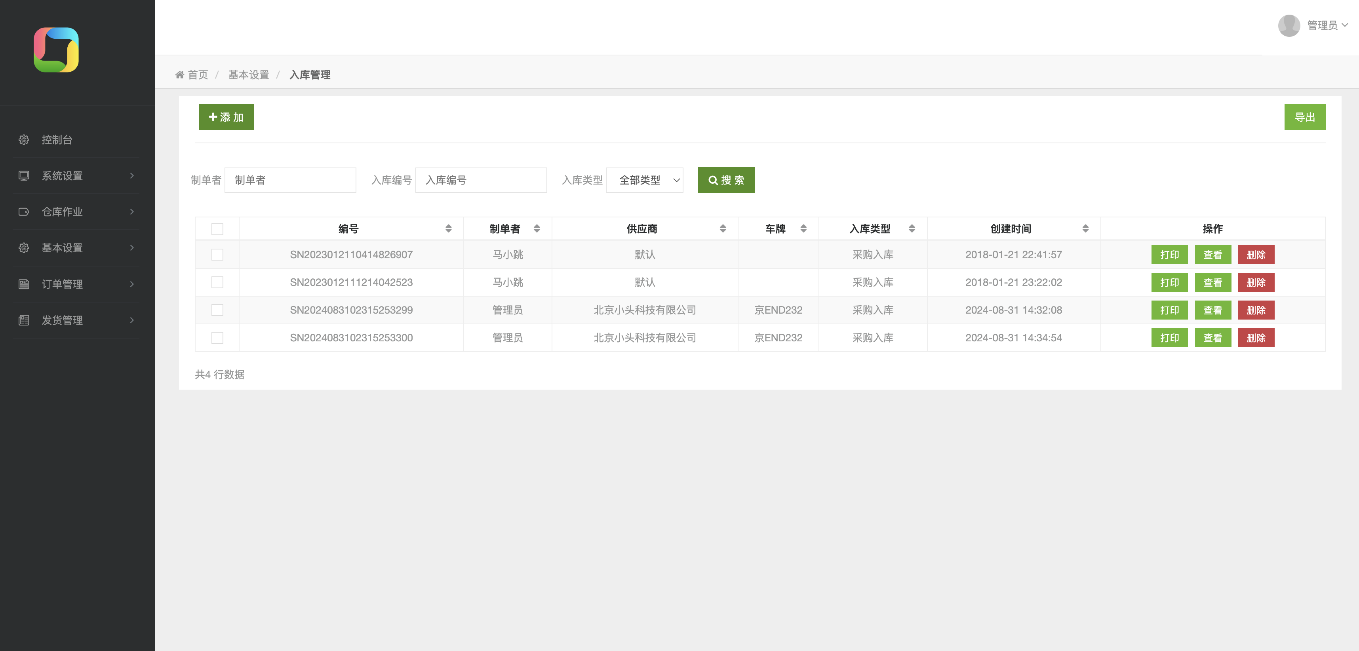Image resolution: width=1359 pixels, height=651 pixels.
Task: Delete record SN2024083102315253300
Action: pos(1256,338)
